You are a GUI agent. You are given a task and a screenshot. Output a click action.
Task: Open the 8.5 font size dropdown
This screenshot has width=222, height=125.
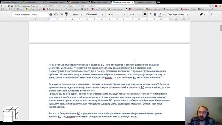coord(135,14)
